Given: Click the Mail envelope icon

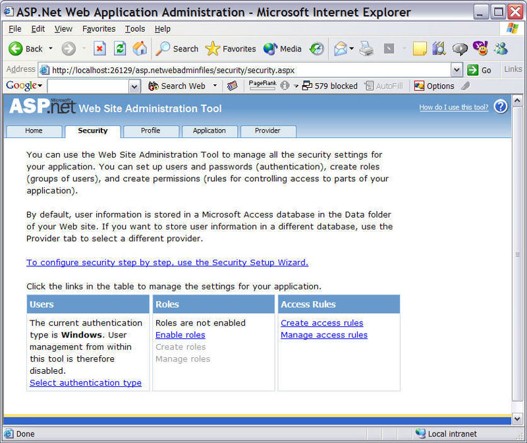Looking at the screenshot, I should [x=340, y=49].
